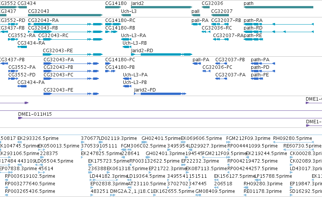Open the path-RA transcript label
This screenshot has height=197, width=322.
(x=253, y=20)
